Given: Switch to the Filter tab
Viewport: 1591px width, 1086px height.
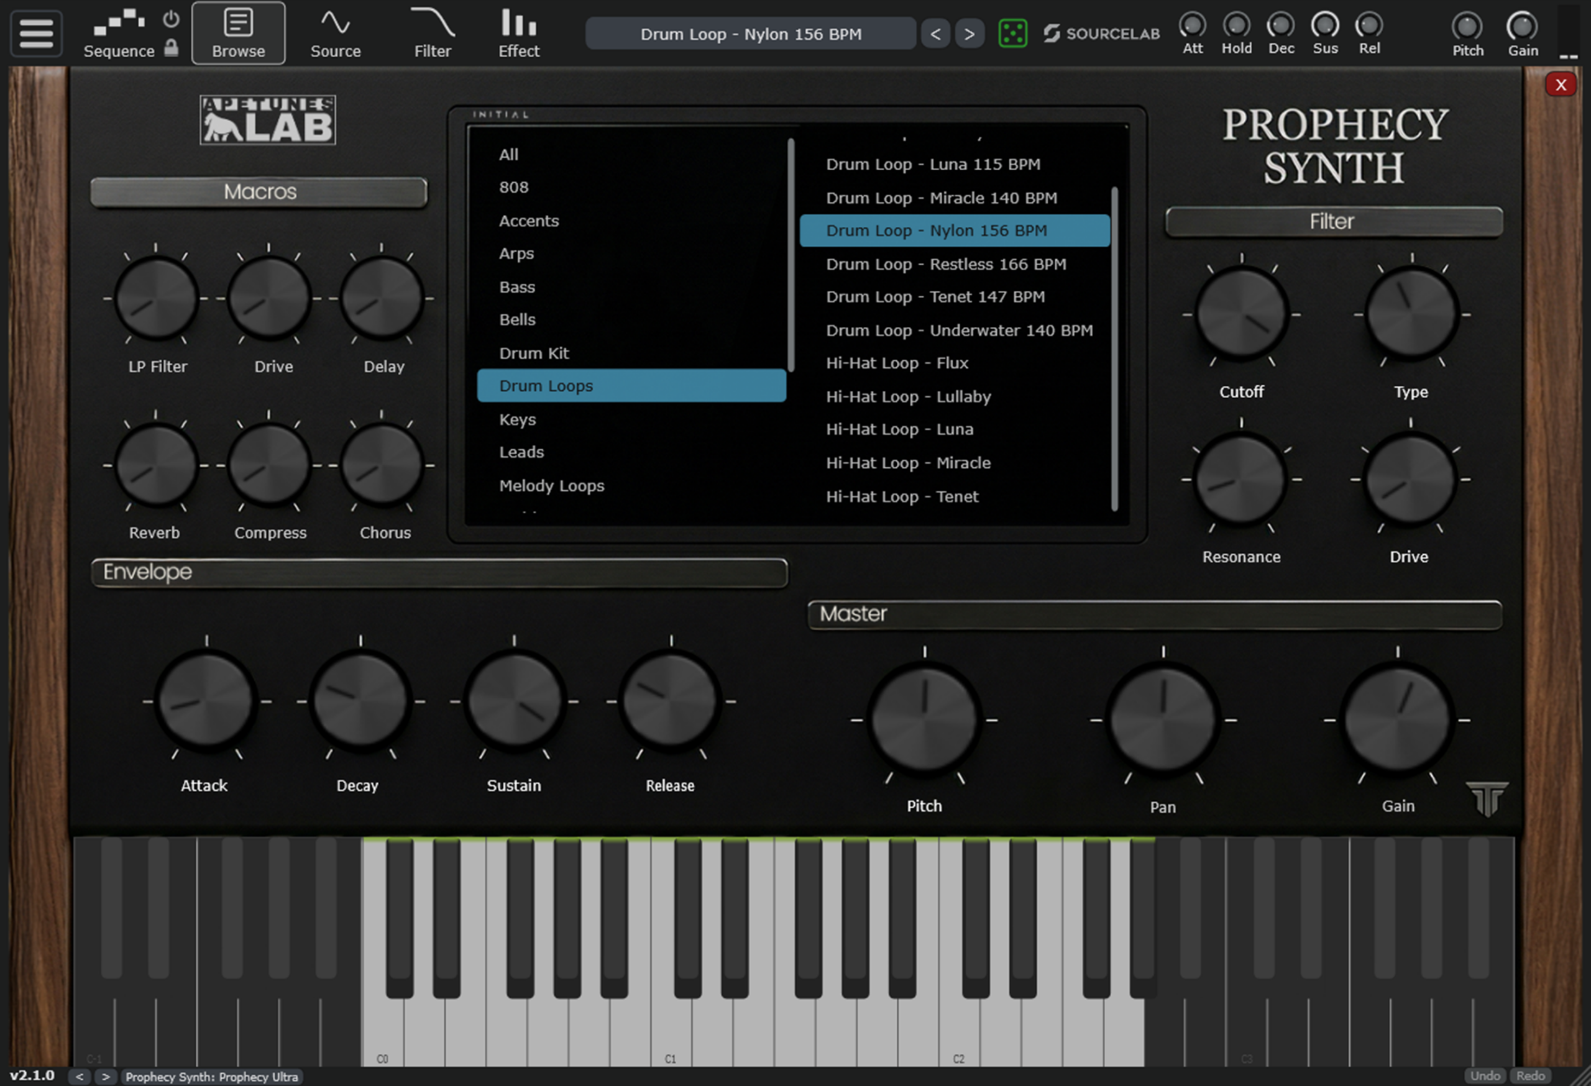Looking at the screenshot, I should pyautogui.click(x=433, y=34).
